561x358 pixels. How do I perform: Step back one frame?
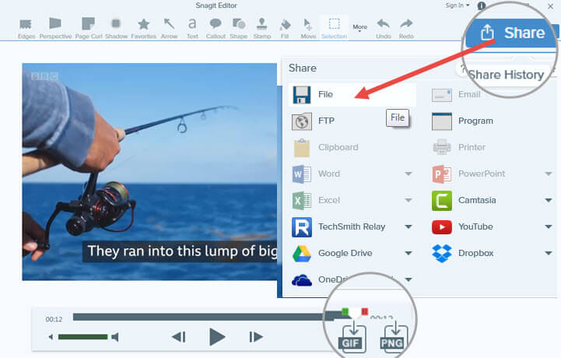(178, 337)
